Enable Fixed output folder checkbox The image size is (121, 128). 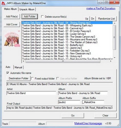pos(32,78)
